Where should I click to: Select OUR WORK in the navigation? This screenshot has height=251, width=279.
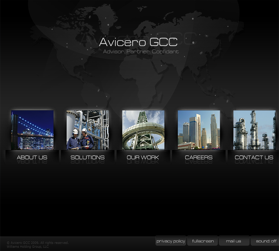143,158
